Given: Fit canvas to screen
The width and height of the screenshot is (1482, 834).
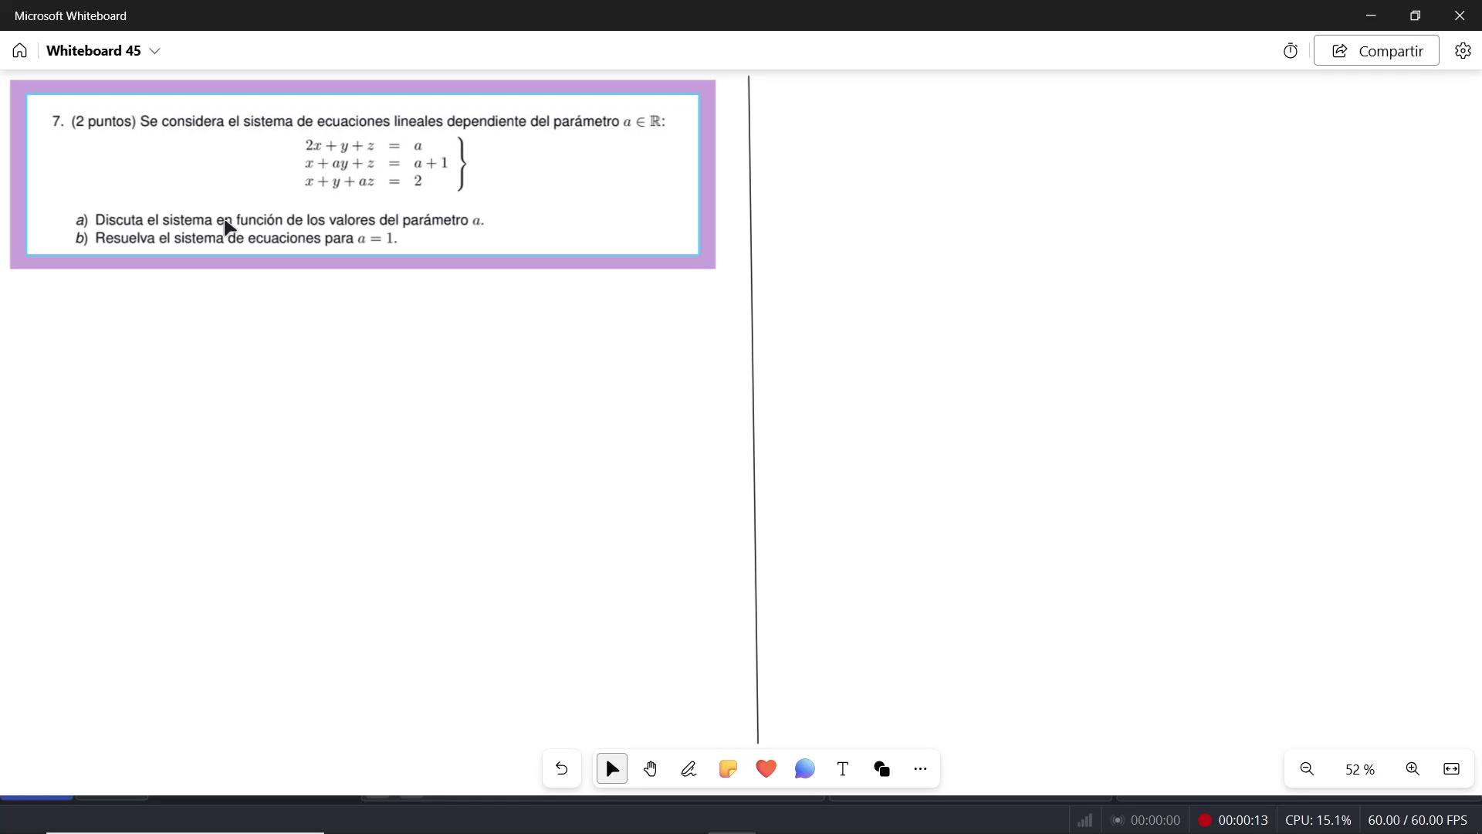Looking at the screenshot, I should tap(1451, 769).
